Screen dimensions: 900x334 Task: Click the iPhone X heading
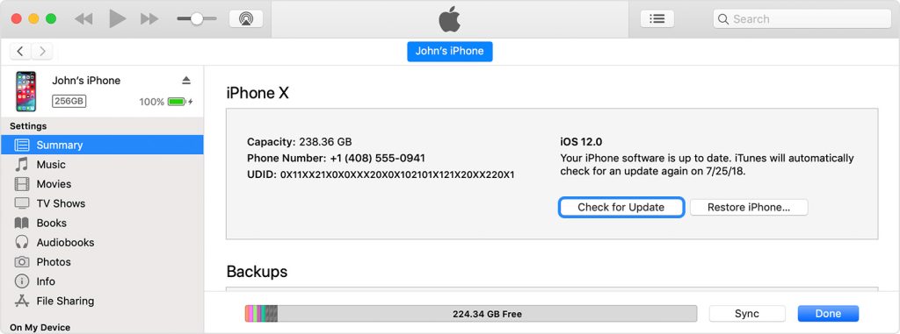point(258,93)
